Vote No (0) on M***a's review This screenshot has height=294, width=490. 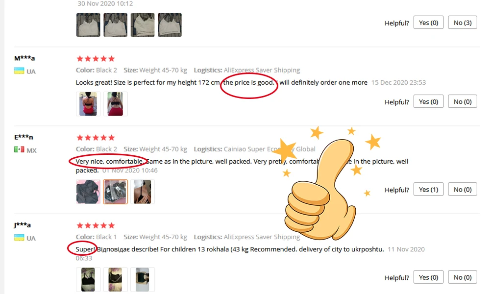[463, 101]
